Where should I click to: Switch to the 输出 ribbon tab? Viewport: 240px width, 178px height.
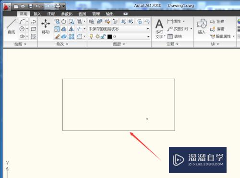pyautogui.click(x=110, y=14)
